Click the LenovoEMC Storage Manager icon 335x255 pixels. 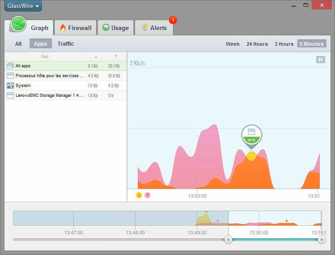click(10, 95)
